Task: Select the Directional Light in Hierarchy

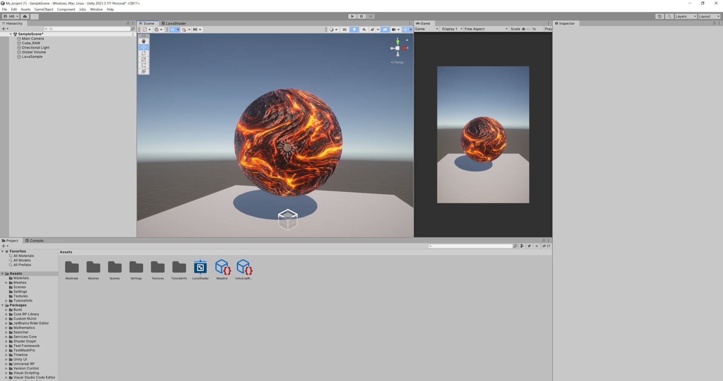Action: click(35, 47)
